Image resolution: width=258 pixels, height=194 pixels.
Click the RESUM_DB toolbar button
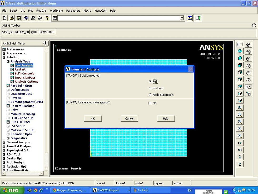22,32
